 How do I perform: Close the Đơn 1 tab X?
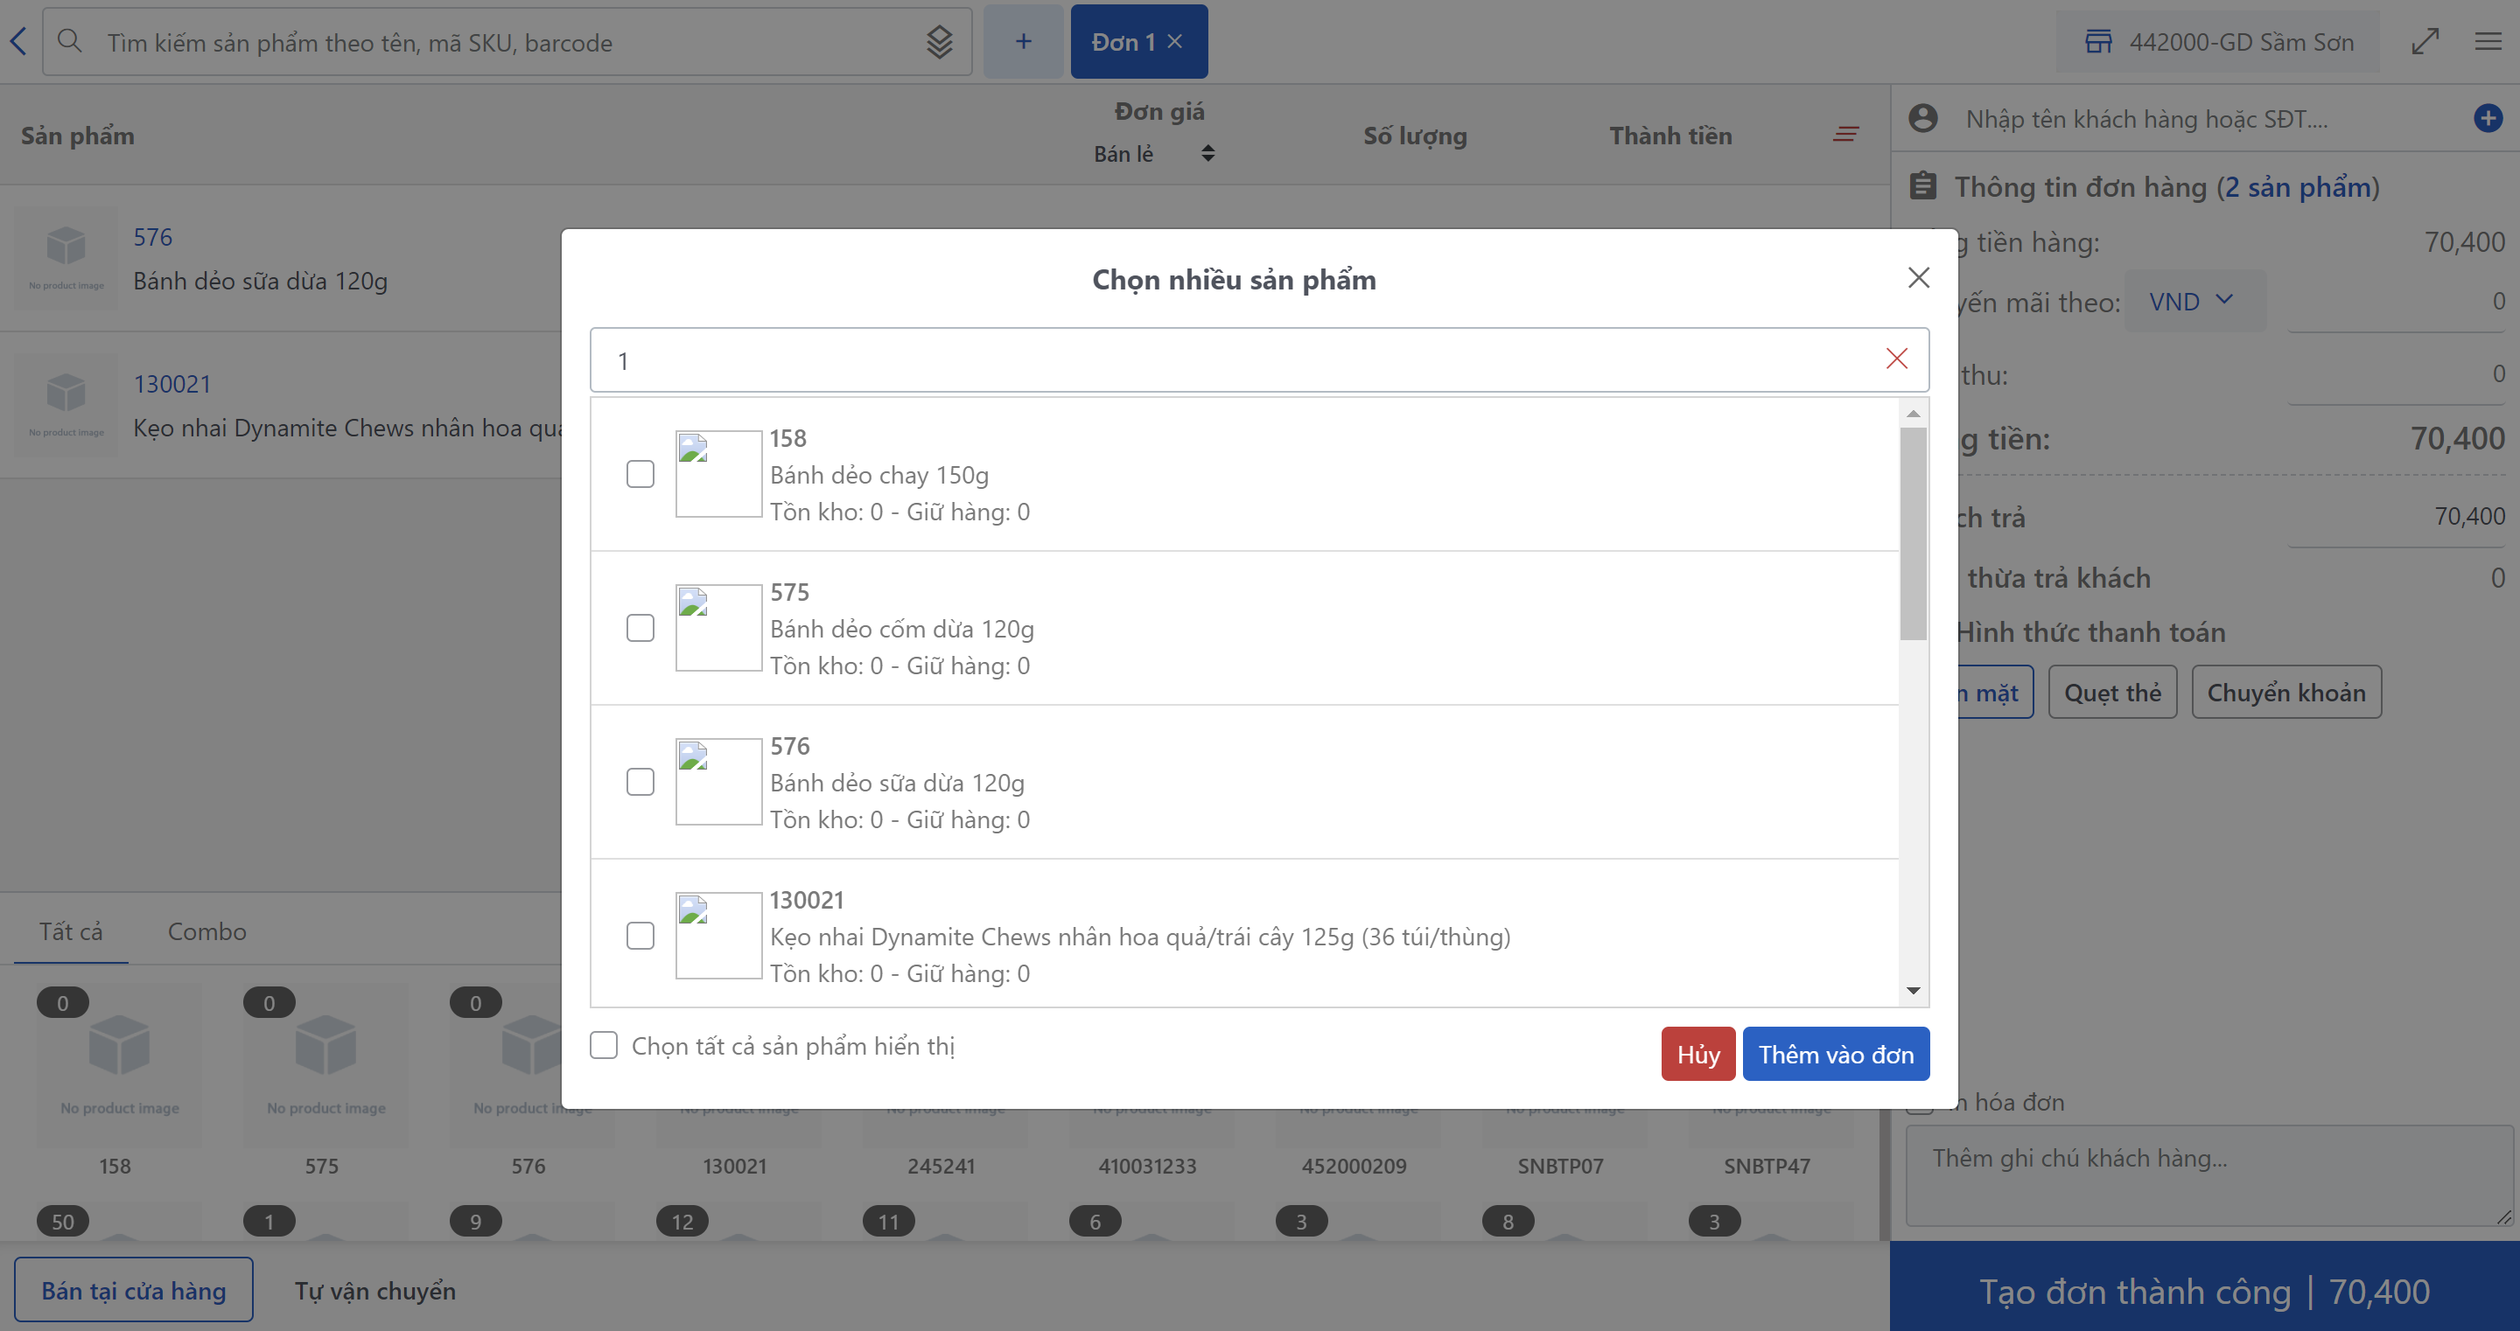click(x=1175, y=41)
